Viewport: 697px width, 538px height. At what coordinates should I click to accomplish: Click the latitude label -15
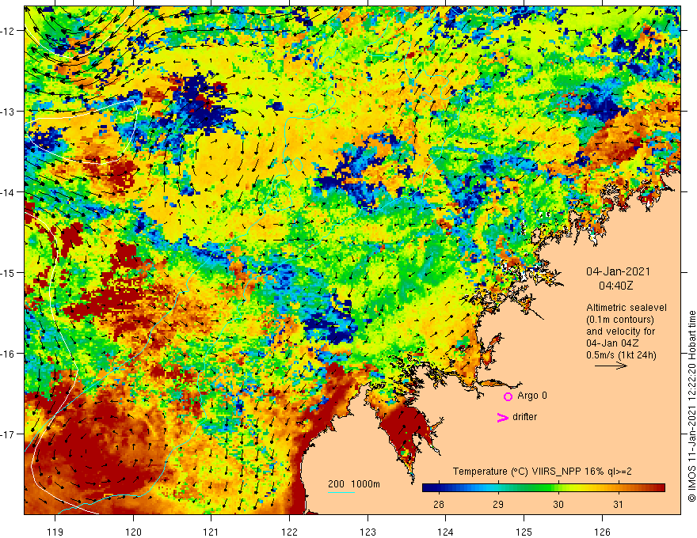coord(9,272)
